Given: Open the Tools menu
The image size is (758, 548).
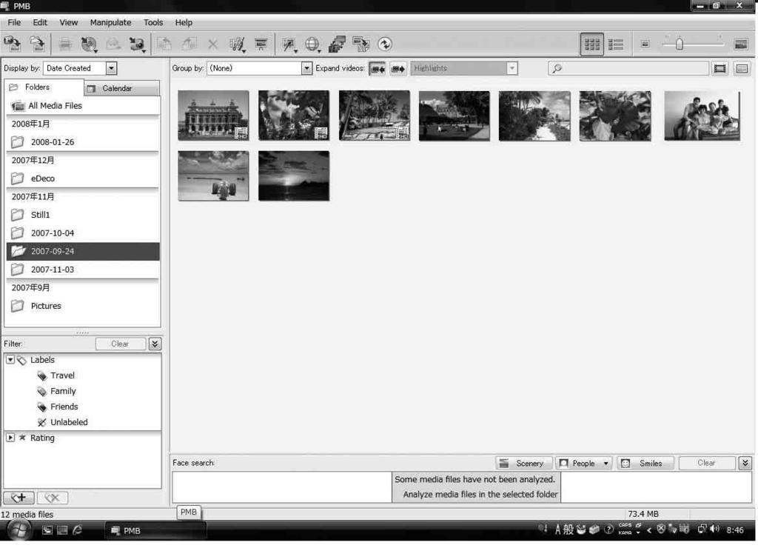Looking at the screenshot, I should (153, 22).
